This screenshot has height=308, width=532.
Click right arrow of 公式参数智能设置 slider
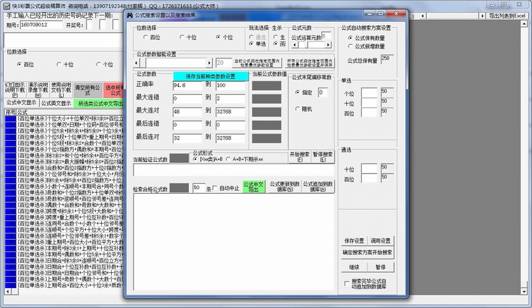(x=211, y=62)
